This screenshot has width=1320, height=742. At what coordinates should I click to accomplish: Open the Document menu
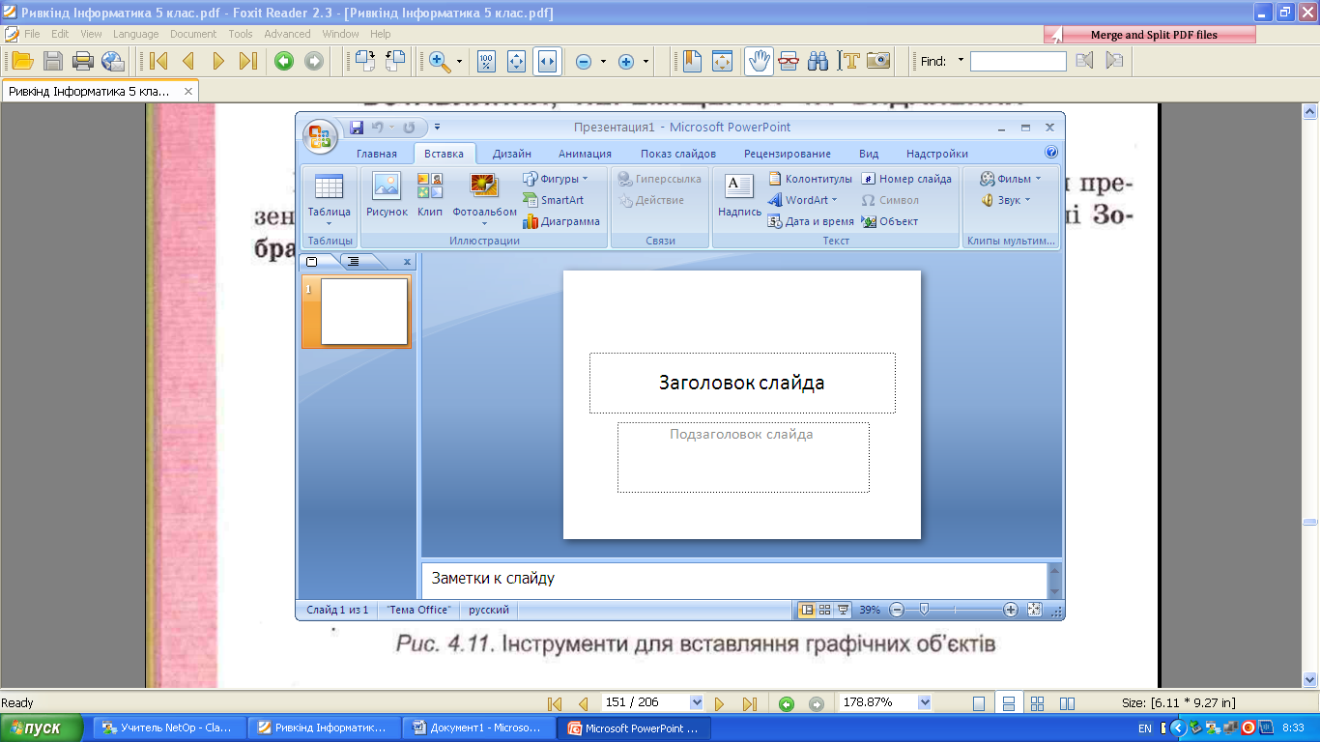[x=193, y=34]
